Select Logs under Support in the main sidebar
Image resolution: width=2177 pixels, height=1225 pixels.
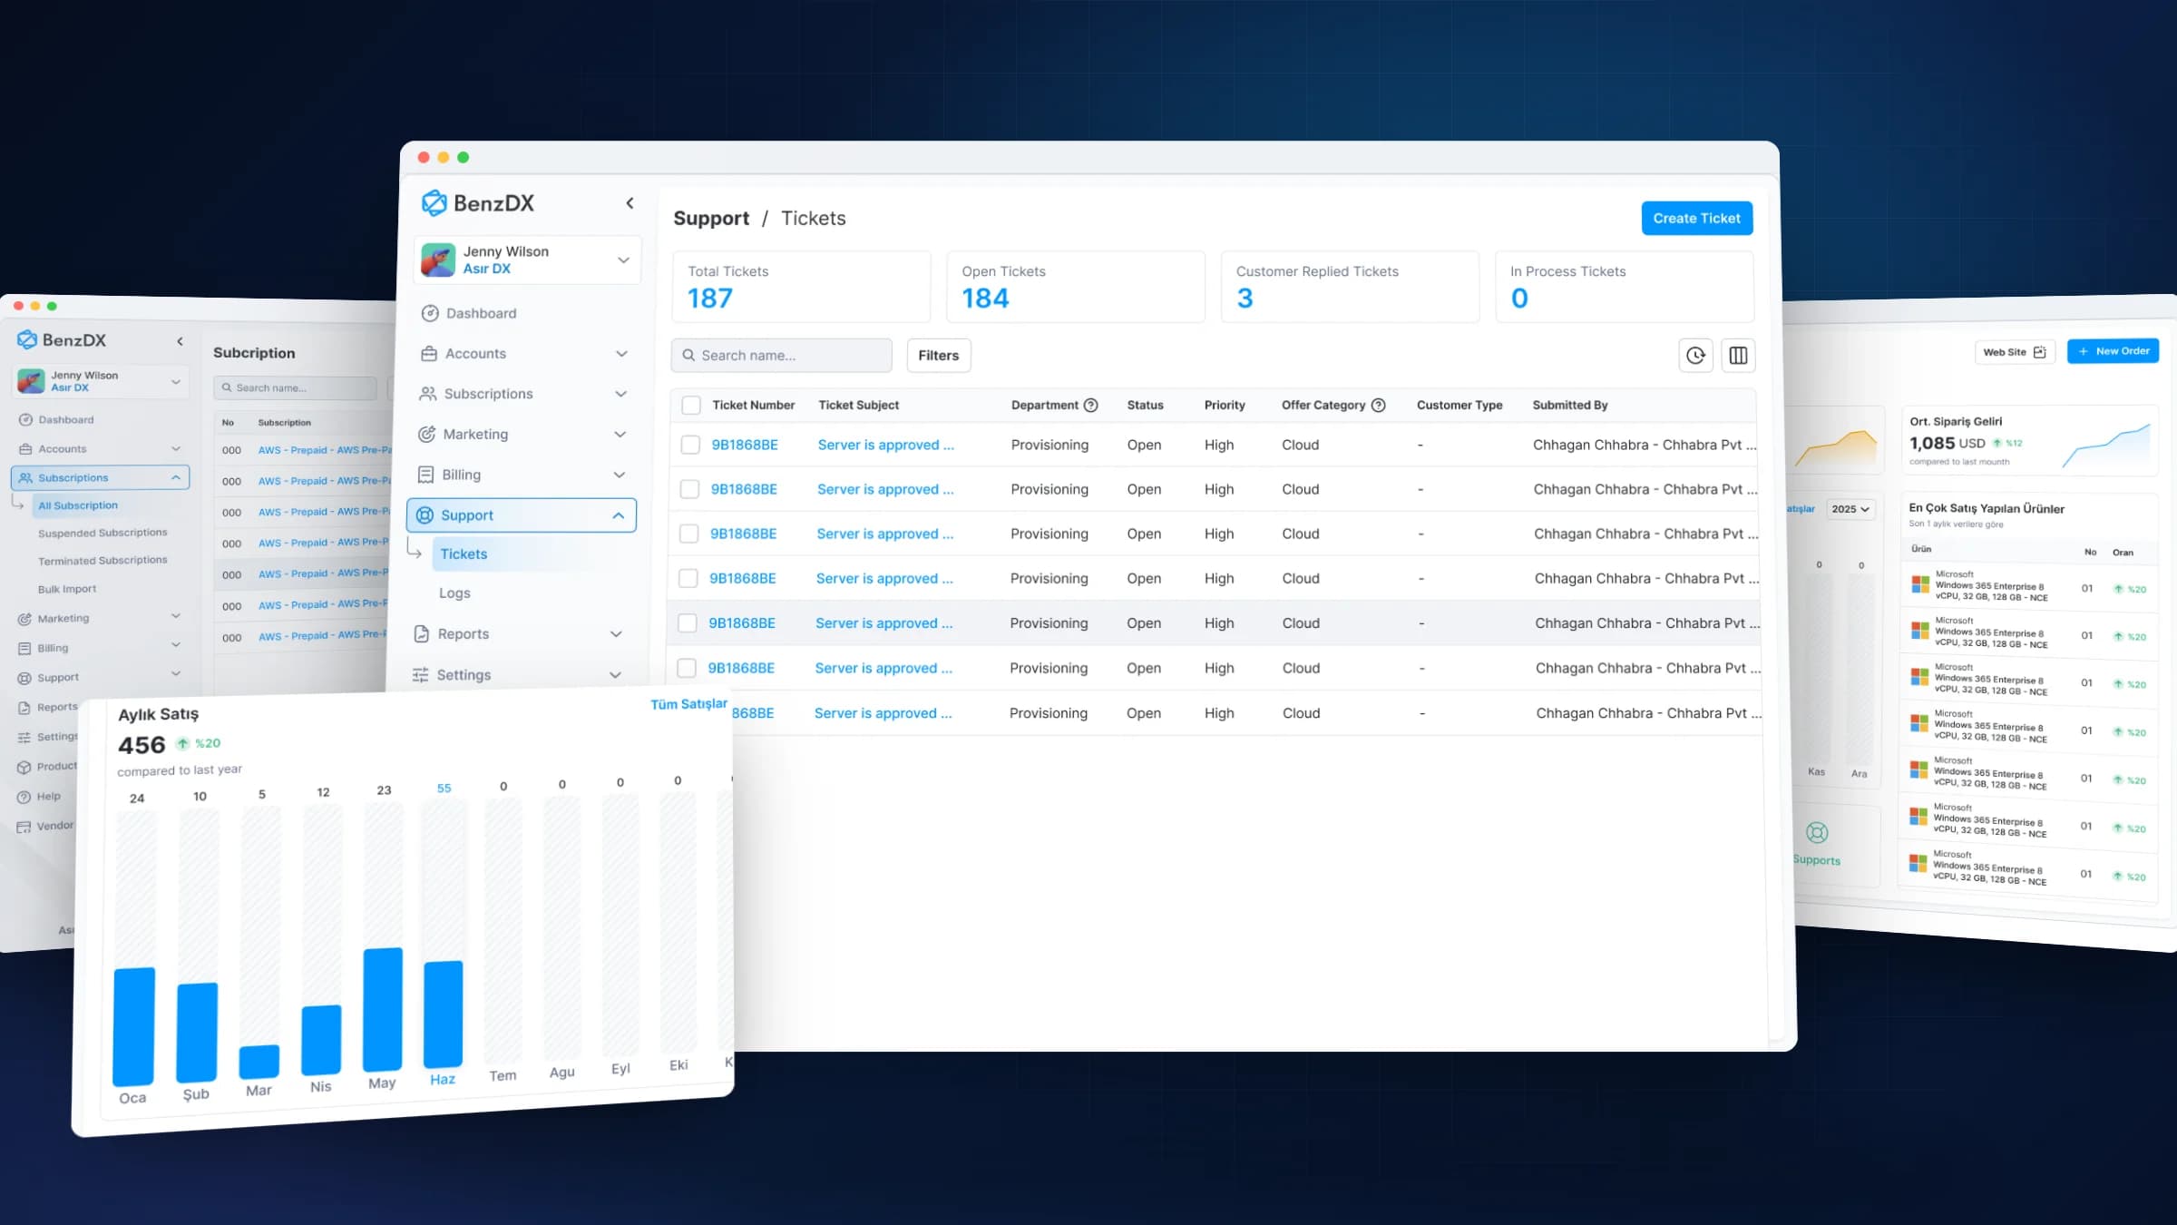coord(454,593)
